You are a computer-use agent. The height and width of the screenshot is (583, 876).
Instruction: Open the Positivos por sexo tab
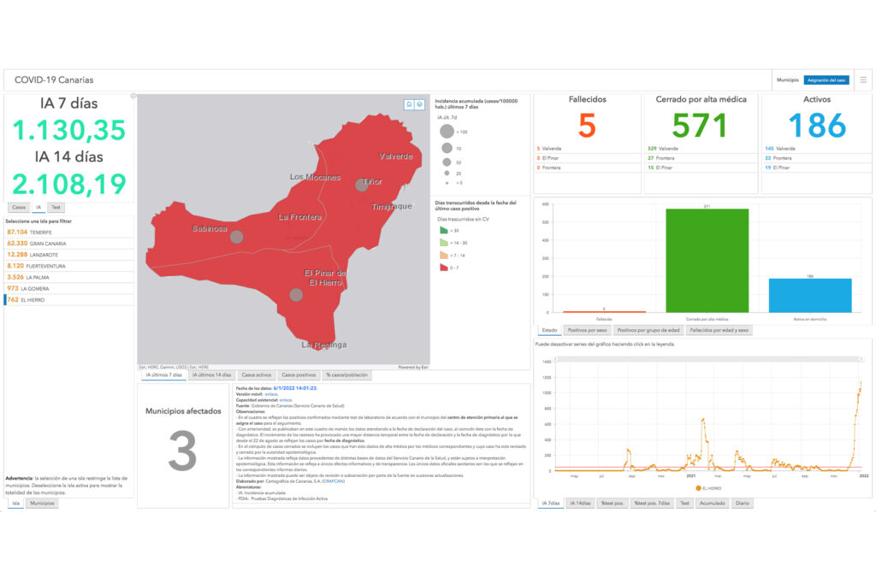point(587,330)
